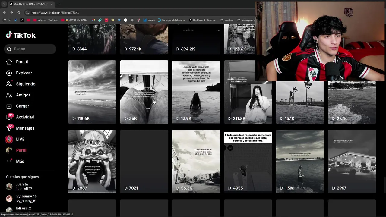Open the video with 6144 views
Screen dimensions: 386x217
92,39
